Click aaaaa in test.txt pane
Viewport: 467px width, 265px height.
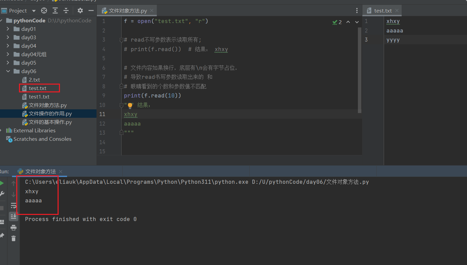395,31
